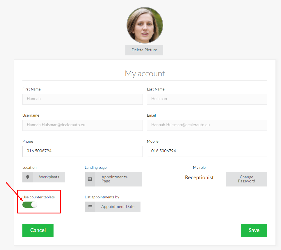Click the First Name field showing Hannah
281x250 pixels.
coord(82,99)
